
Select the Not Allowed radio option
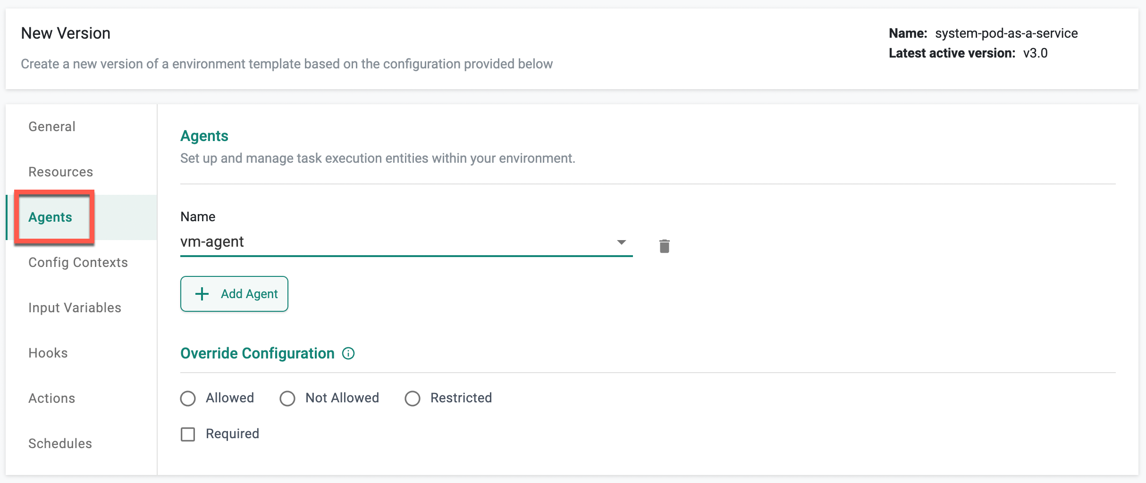[287, 399]
